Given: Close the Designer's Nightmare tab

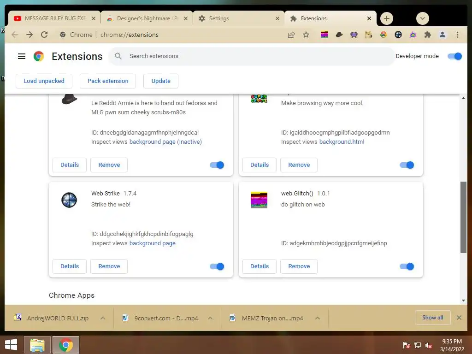Looking at the screenshot, I should pos(186,18).
